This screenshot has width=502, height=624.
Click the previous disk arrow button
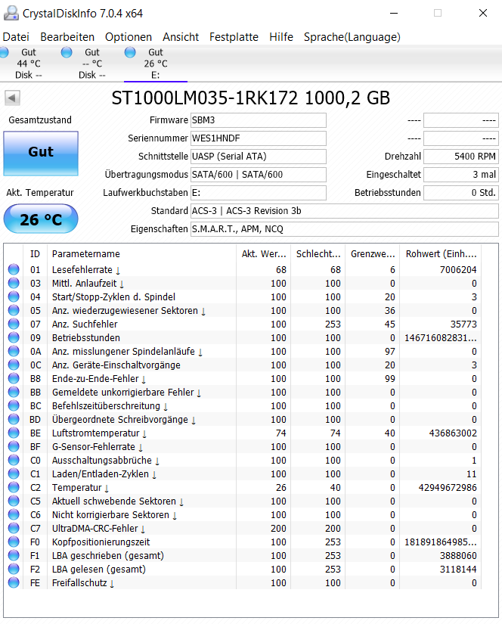(x=12, y=98)
